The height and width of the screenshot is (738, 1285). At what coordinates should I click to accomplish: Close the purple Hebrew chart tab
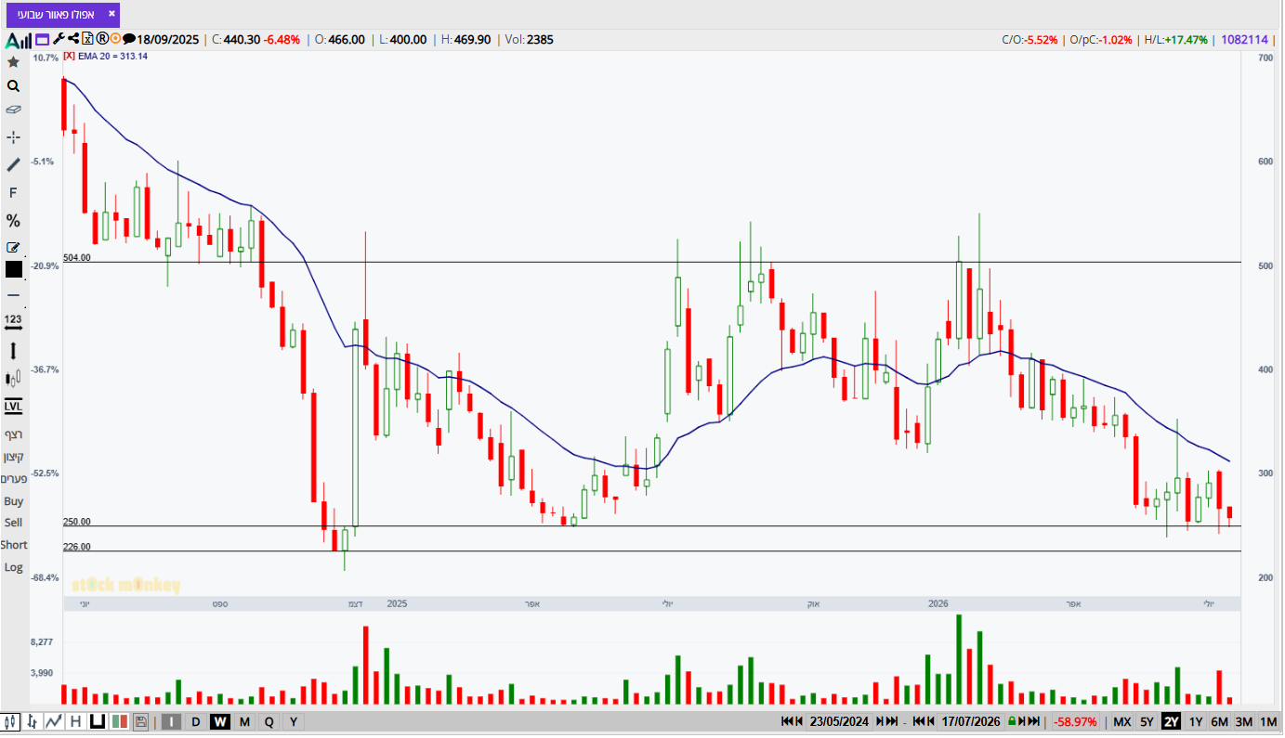coord(111,14)
